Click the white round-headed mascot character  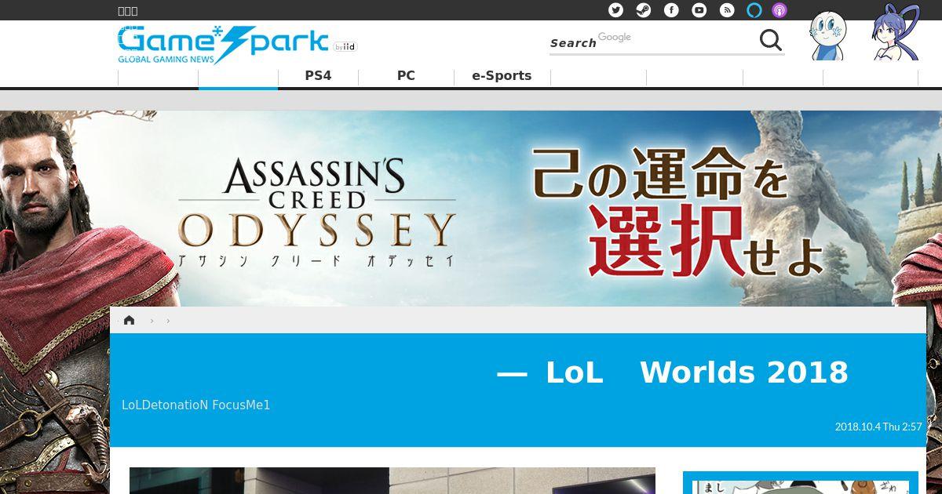pos(827,35)
